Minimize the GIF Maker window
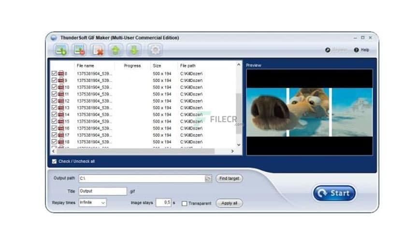The image size is (404, 234). [x=355, y=38]
